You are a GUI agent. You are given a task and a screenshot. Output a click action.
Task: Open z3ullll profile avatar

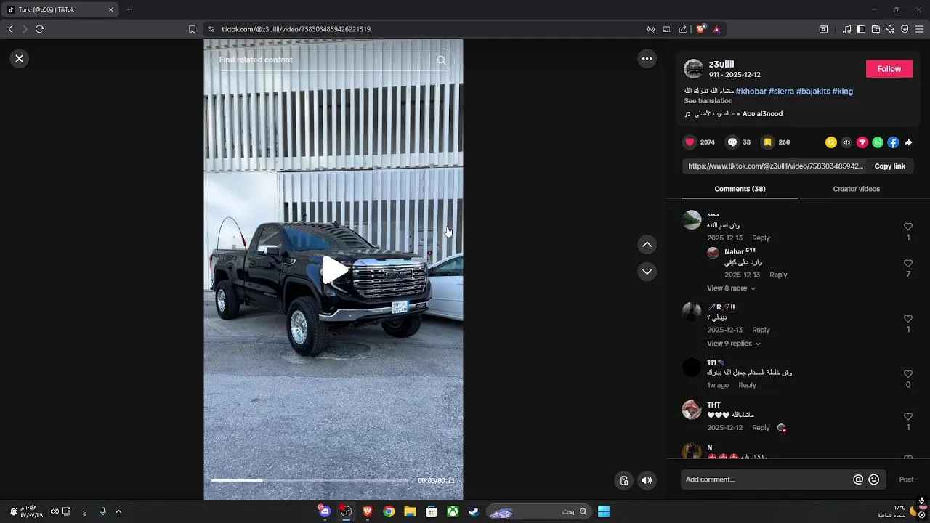coord(694,69)
